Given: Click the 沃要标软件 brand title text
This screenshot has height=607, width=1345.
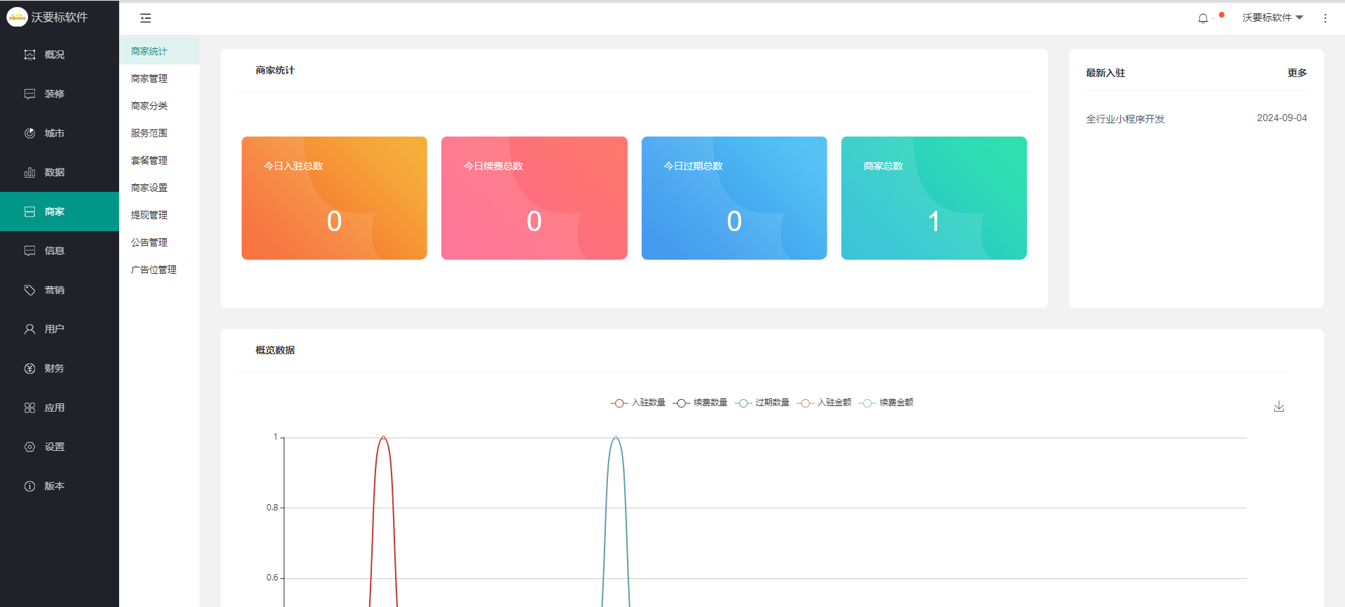Looking at the screenshot, I should [x=60, y=18].
